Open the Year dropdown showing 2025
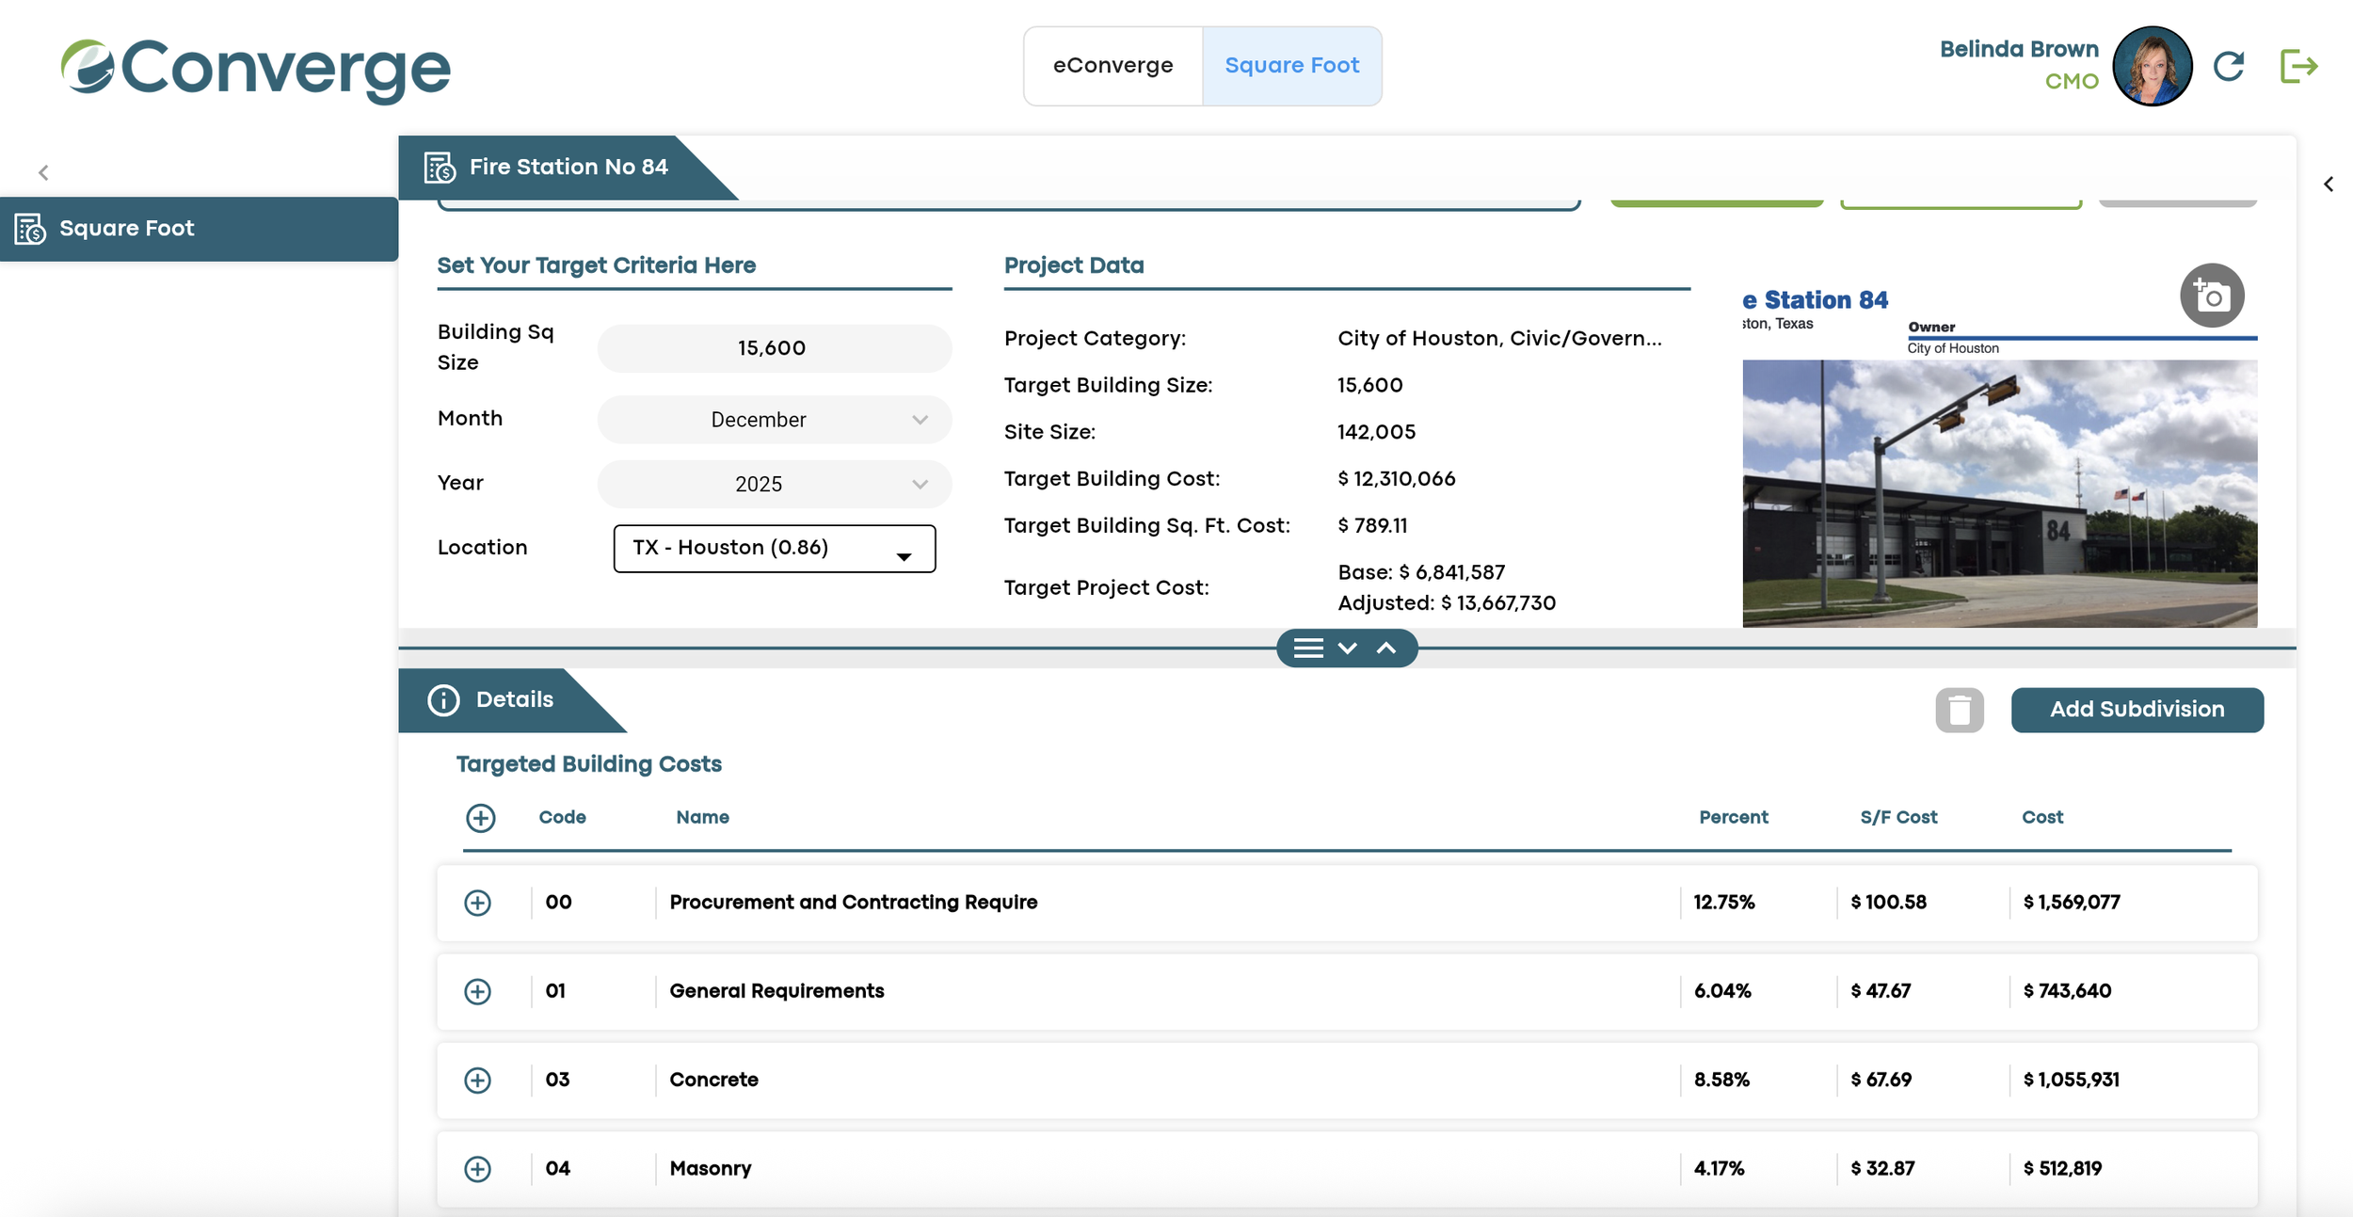 pos(774,484)
